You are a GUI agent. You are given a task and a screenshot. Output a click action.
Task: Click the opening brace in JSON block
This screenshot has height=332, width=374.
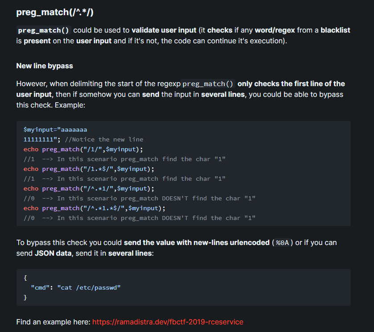coord(25,278)
